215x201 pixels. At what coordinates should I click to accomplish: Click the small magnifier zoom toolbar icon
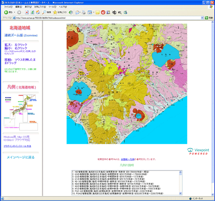[x=120, y=13]
